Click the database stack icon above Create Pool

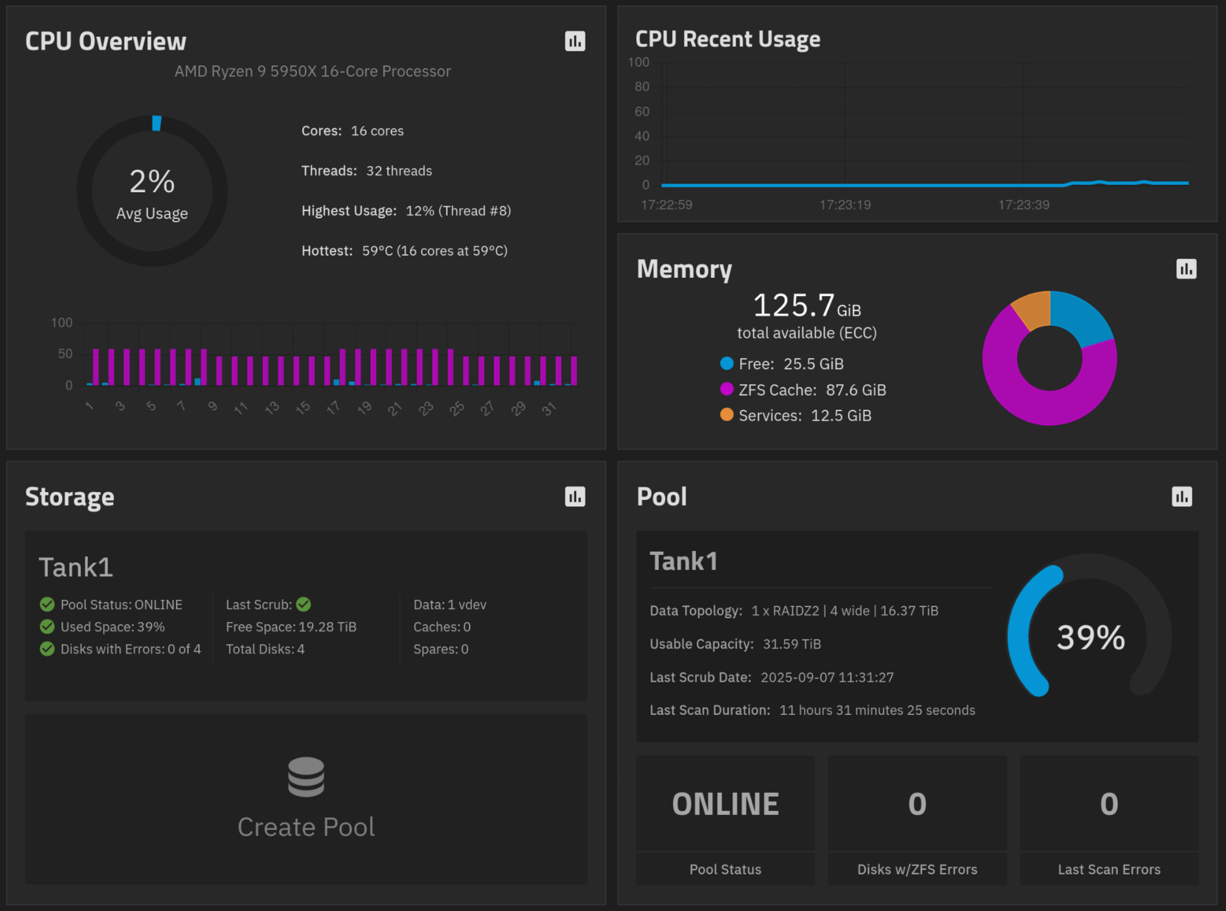pos(306,776)
